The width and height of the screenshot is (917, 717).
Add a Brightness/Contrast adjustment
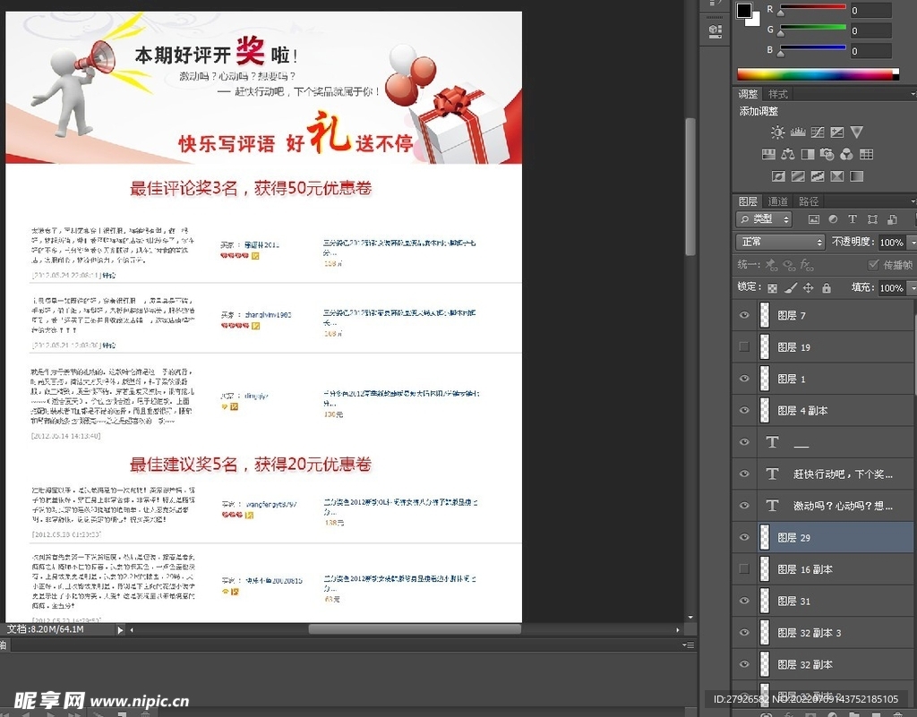point(777,132)
